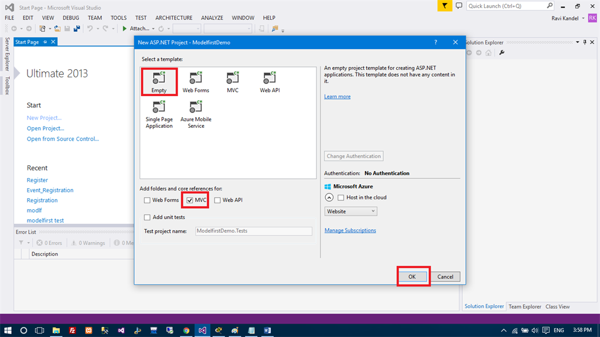Show hidden system tray icons
Screen dimensions: 600x337
[503, 330]
